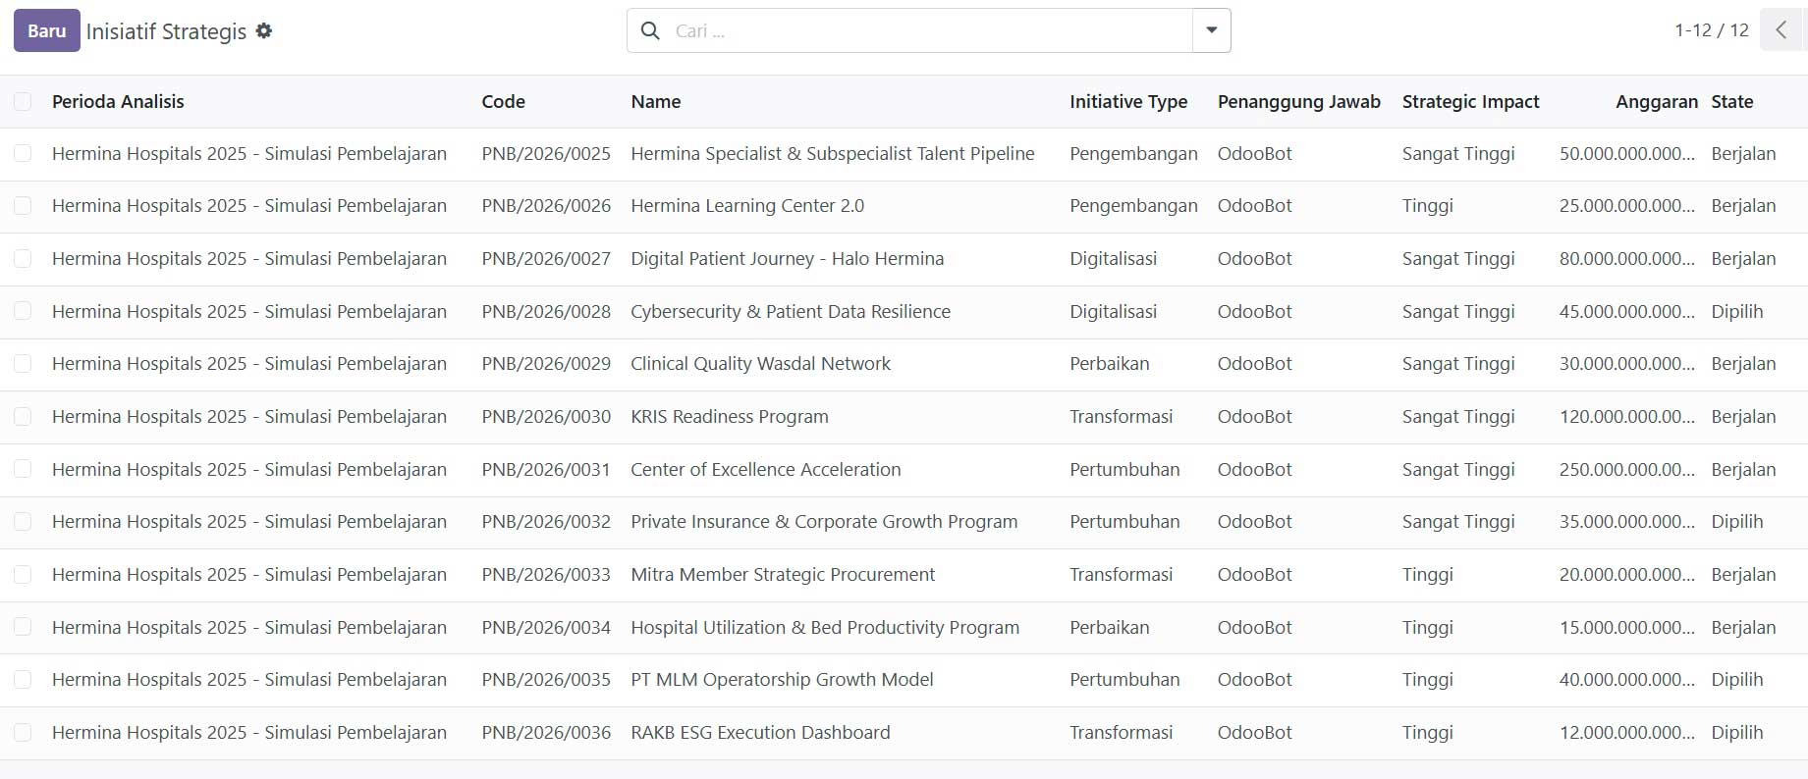Viewport: 1808px width, 779px height.
Task: Sort by the Initiative Type column header
Action: 1128,101
